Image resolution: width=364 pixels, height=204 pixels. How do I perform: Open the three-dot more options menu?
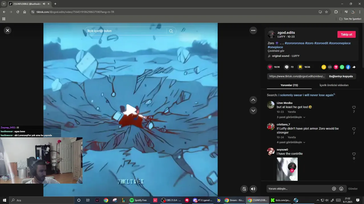tap(253, 30)
